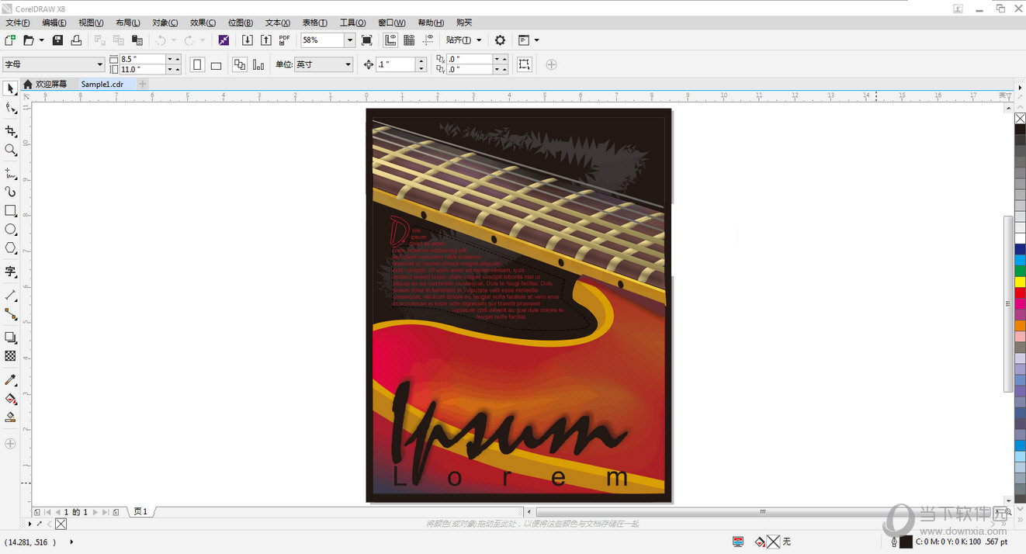Toggle Treat as filled frame button

coord(525,64)
